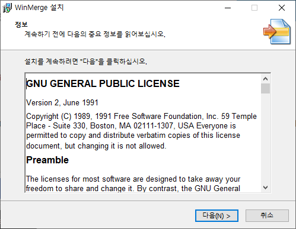Click the 다음(N) > button

217,215
